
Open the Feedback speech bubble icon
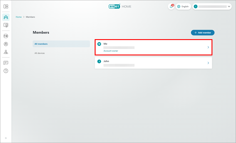coord(6,63)
